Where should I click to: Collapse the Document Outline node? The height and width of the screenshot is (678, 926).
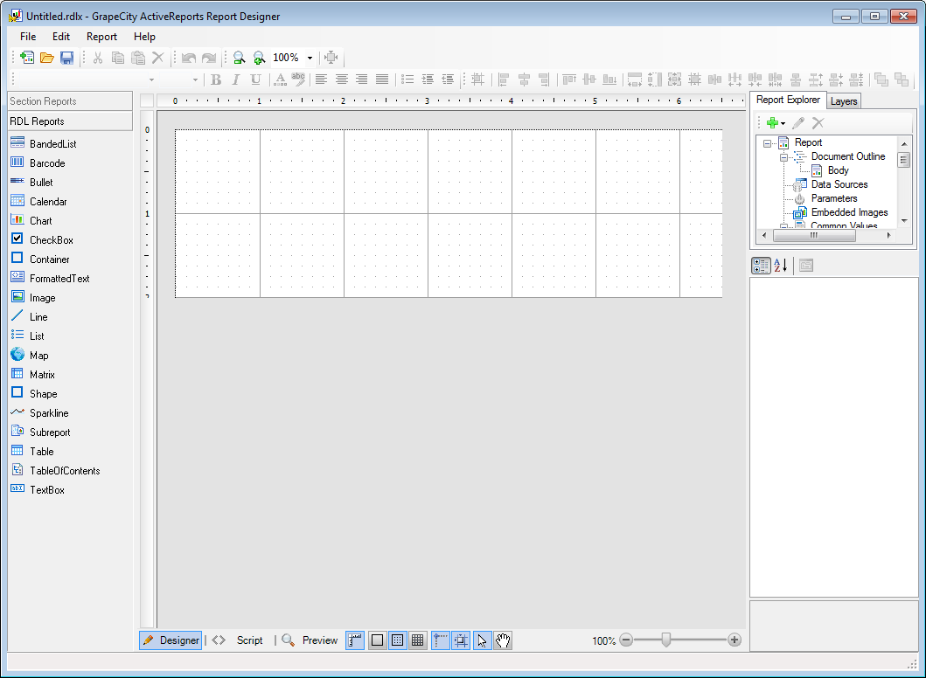coord(783,157)
